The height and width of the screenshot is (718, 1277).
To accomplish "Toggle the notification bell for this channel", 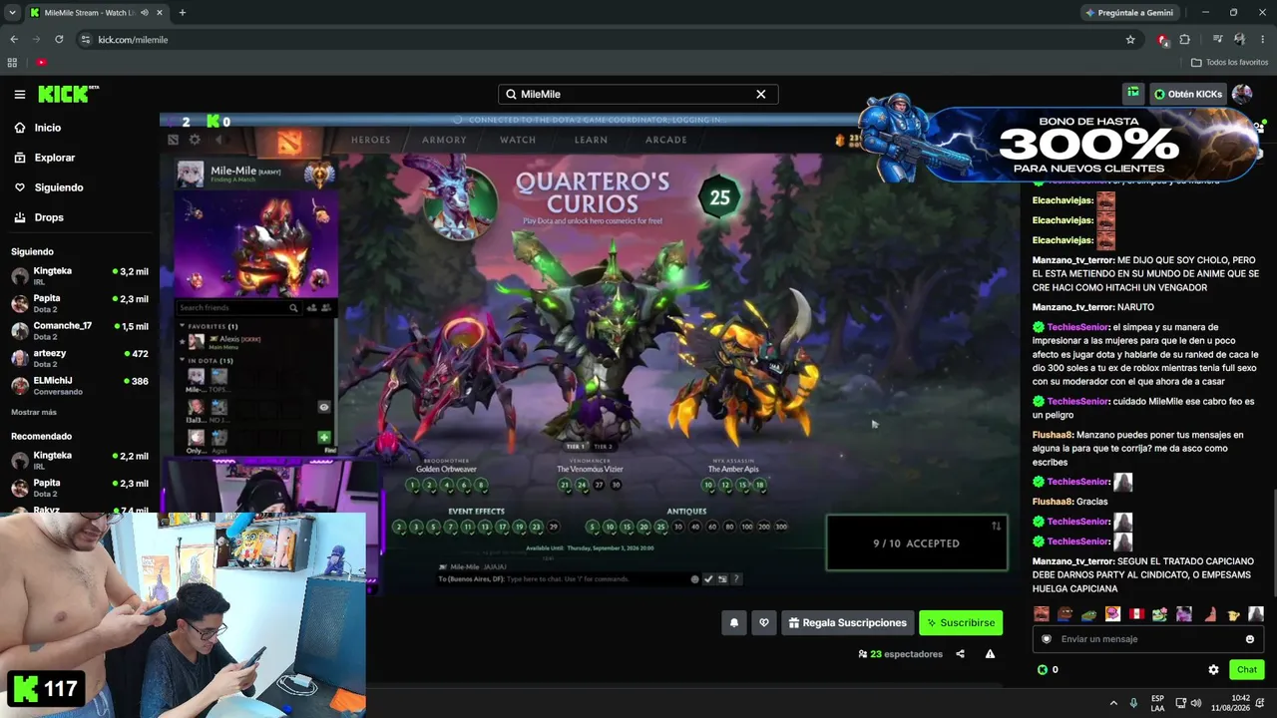I will point(734,623).
